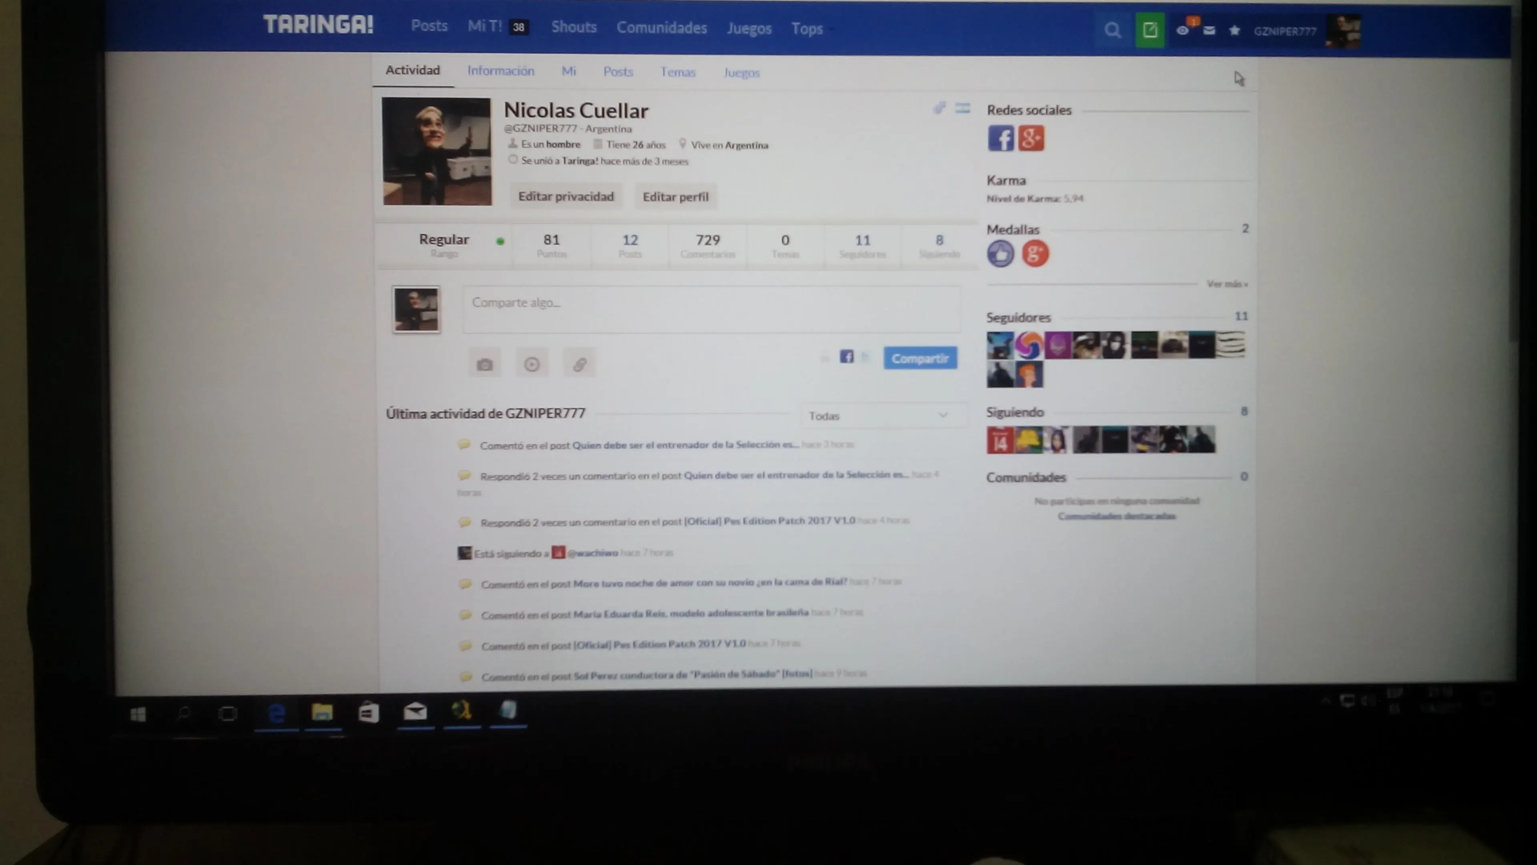Click the blue Compartir button
Viewport: 1537px width, 865px height.
click(x=920, y=358)
